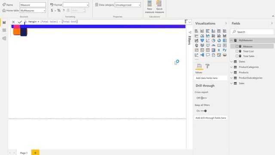Select Treemap visual
Viewport: 275px width, 155px height.
[224, 40]
